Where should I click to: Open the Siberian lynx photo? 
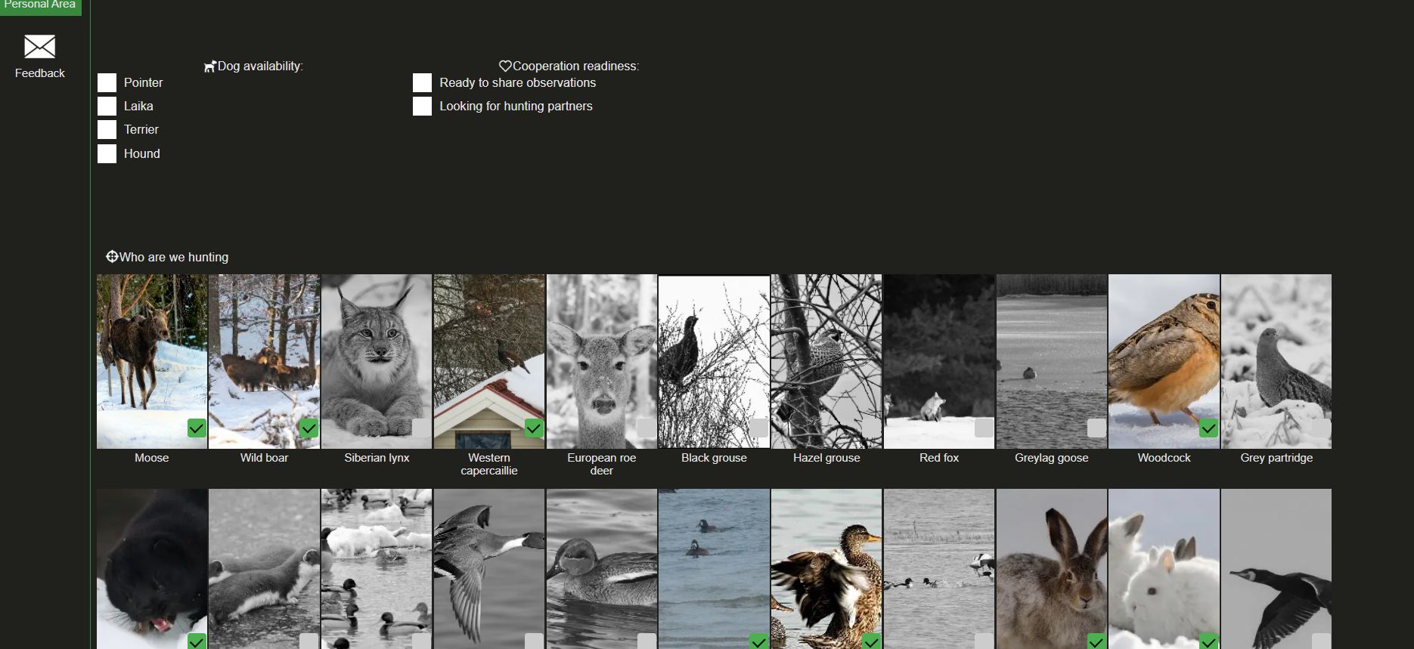tap(377, 361)
